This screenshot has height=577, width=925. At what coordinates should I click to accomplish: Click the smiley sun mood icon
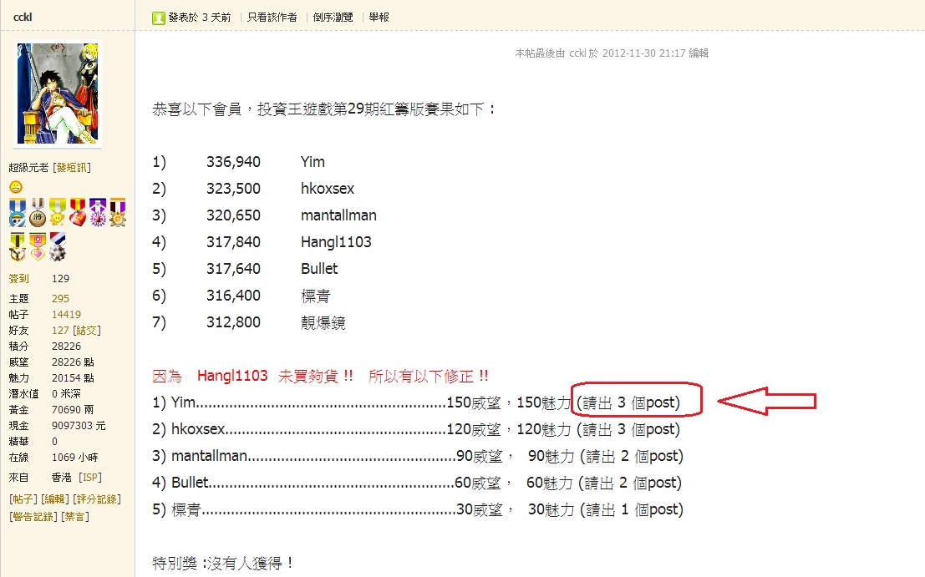tap(16, 187)
